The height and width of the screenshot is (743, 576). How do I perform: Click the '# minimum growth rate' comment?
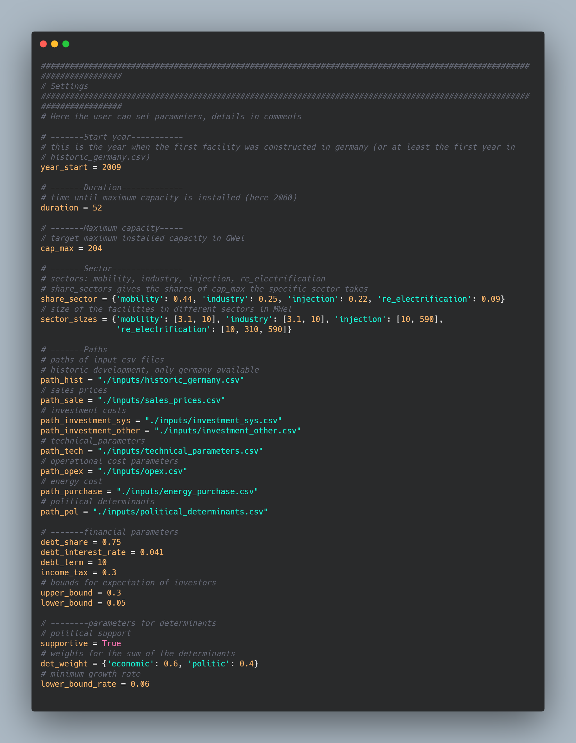point(91,674)
